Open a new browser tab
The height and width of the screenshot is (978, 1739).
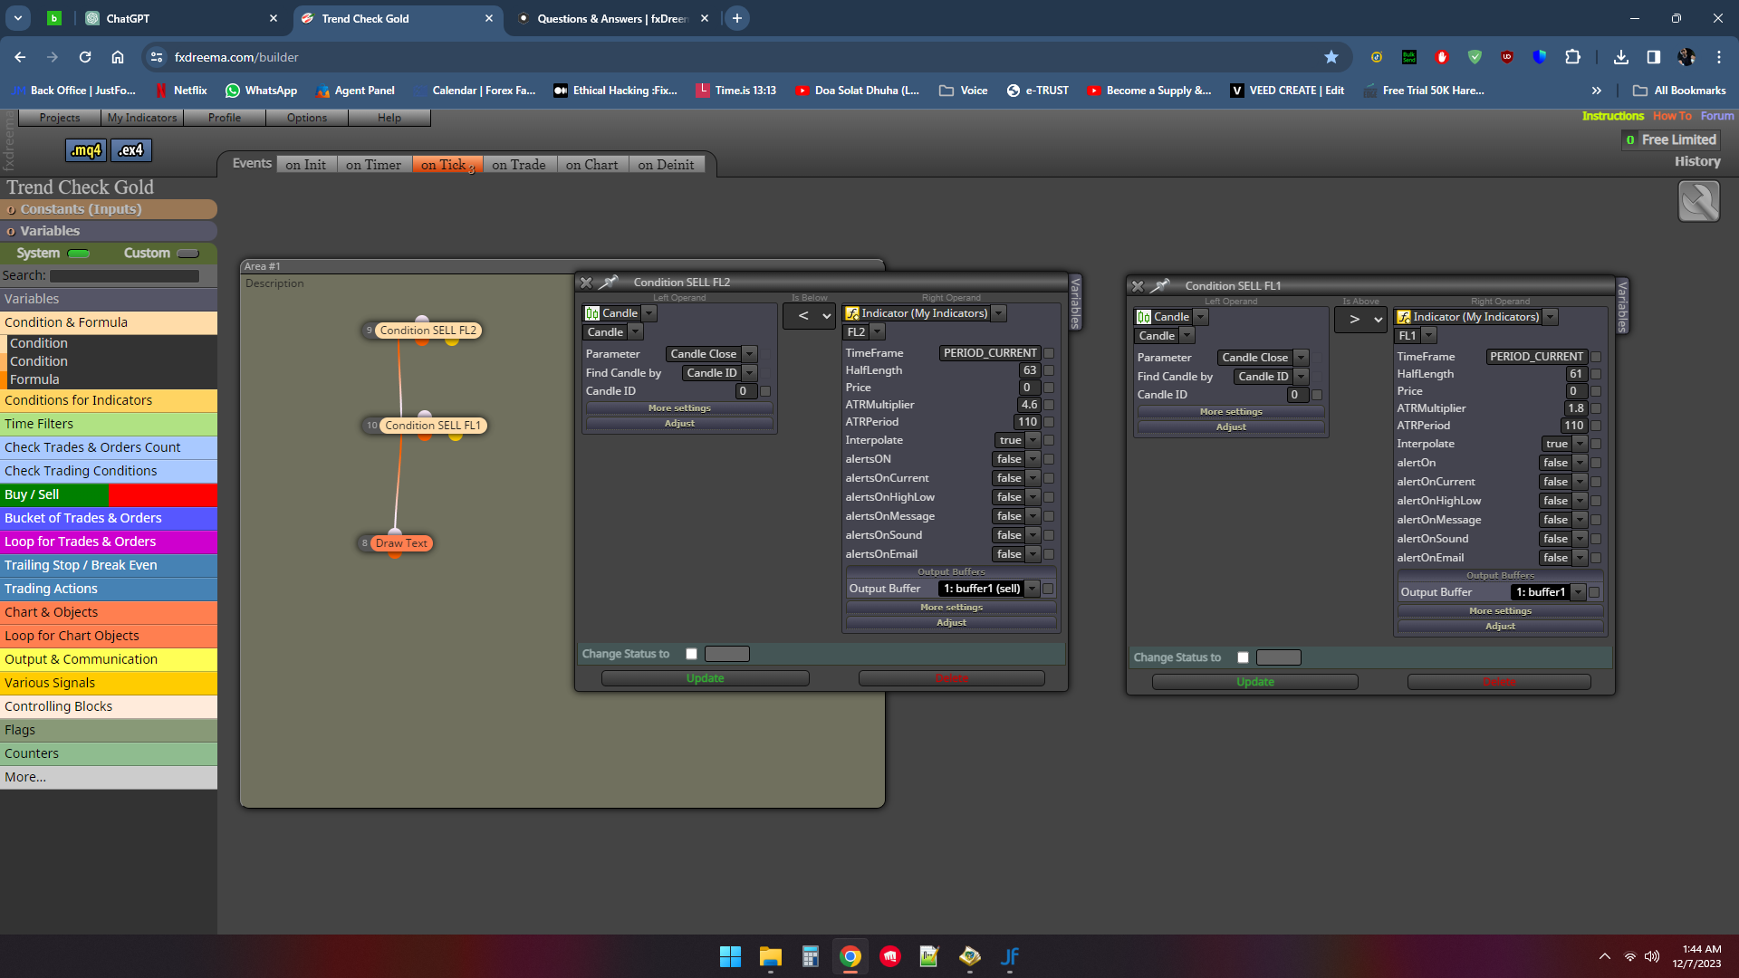point(737,18)
